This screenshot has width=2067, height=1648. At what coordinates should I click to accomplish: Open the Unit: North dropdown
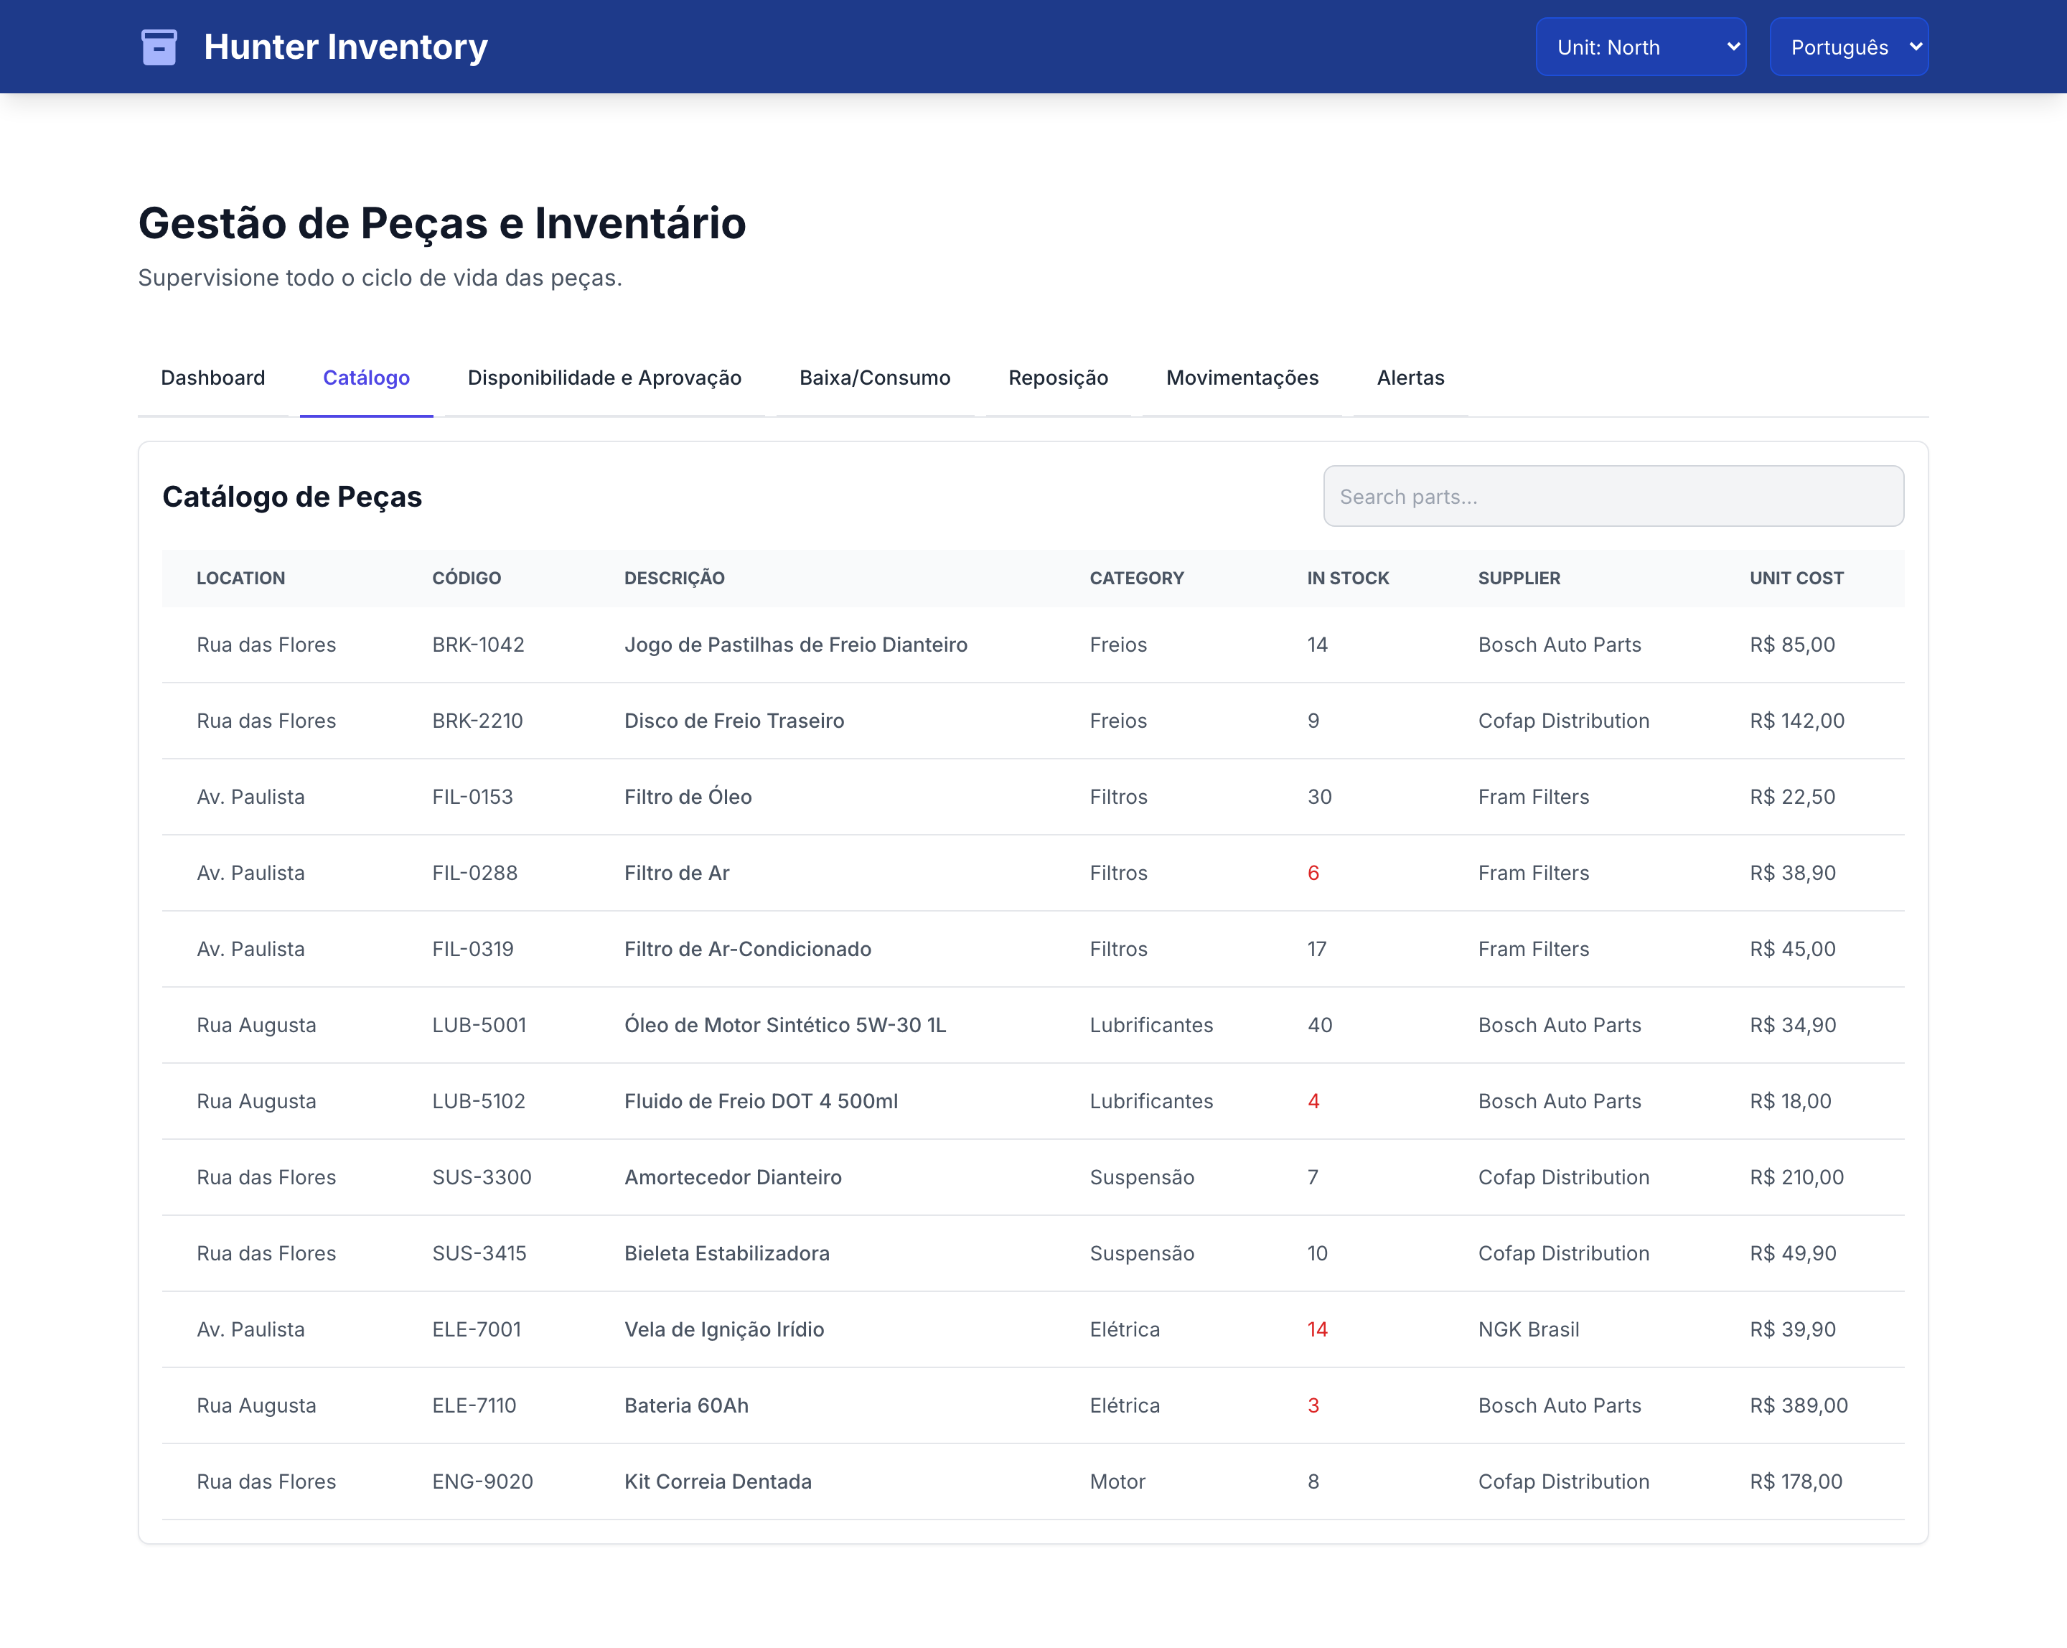tap(1641, 47)
